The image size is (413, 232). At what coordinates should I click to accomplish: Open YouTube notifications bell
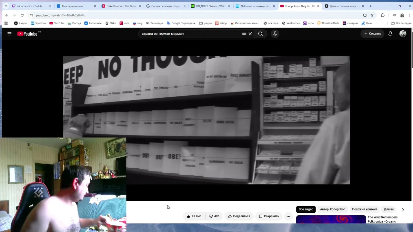click(390, 34)
